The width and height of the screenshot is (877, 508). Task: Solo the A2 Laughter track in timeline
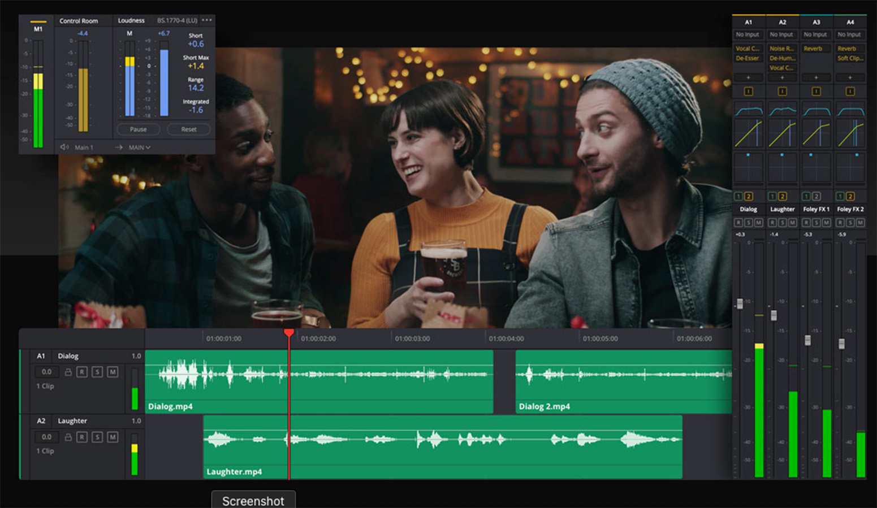(97, 437)
